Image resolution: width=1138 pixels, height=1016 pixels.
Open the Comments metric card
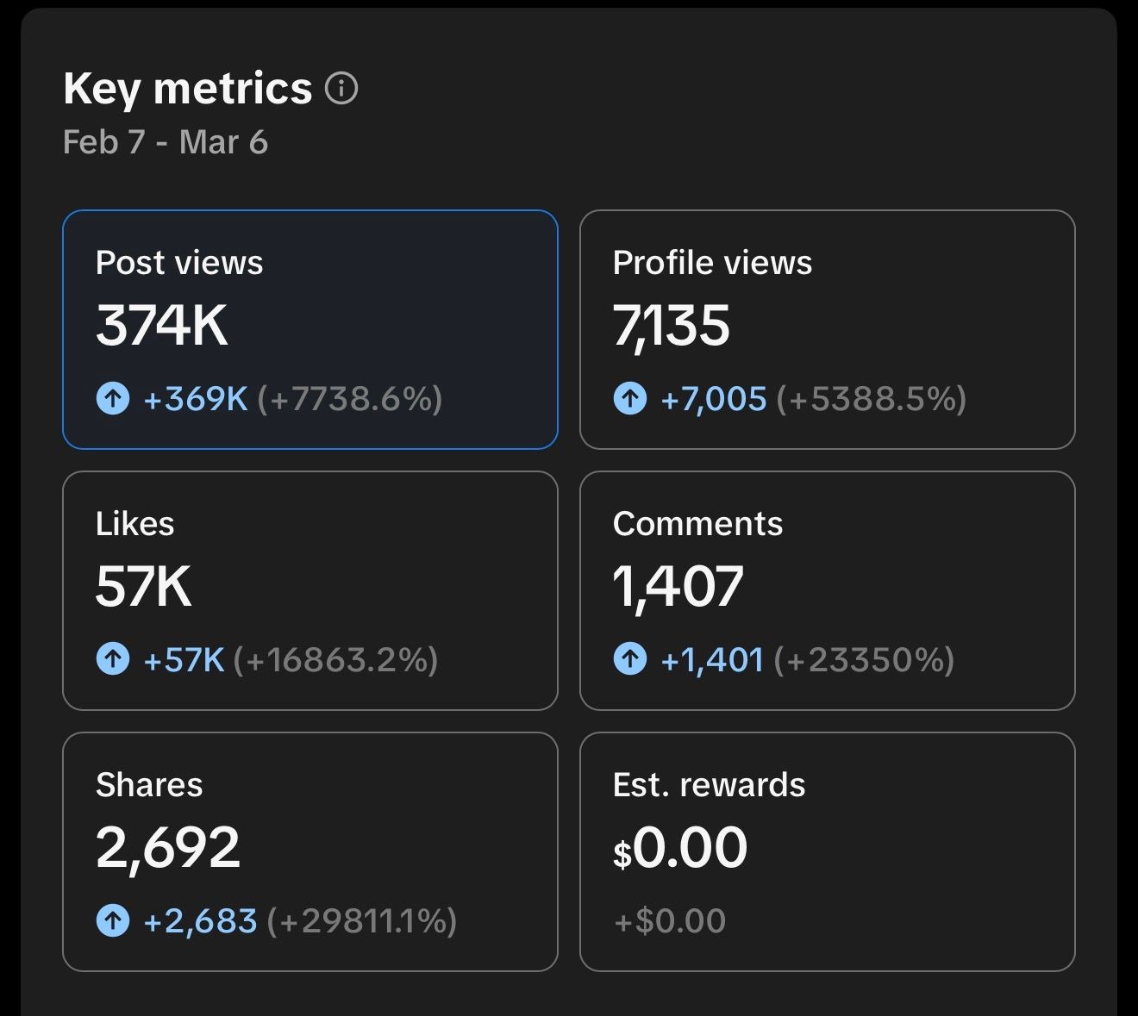tap(828, 590)
